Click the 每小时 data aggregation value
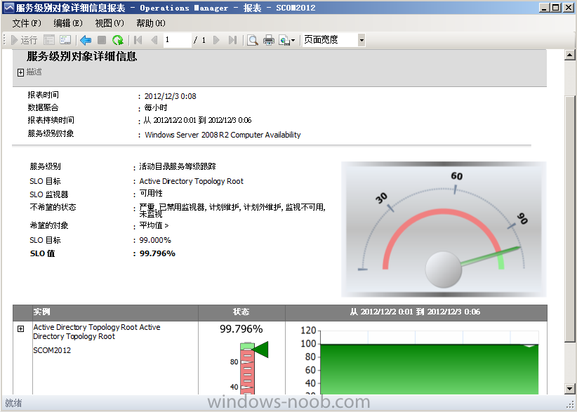The height and width of the screenshot is (412, 577). coord(156,107)
